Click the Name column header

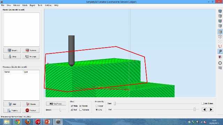tap(13, 72)
